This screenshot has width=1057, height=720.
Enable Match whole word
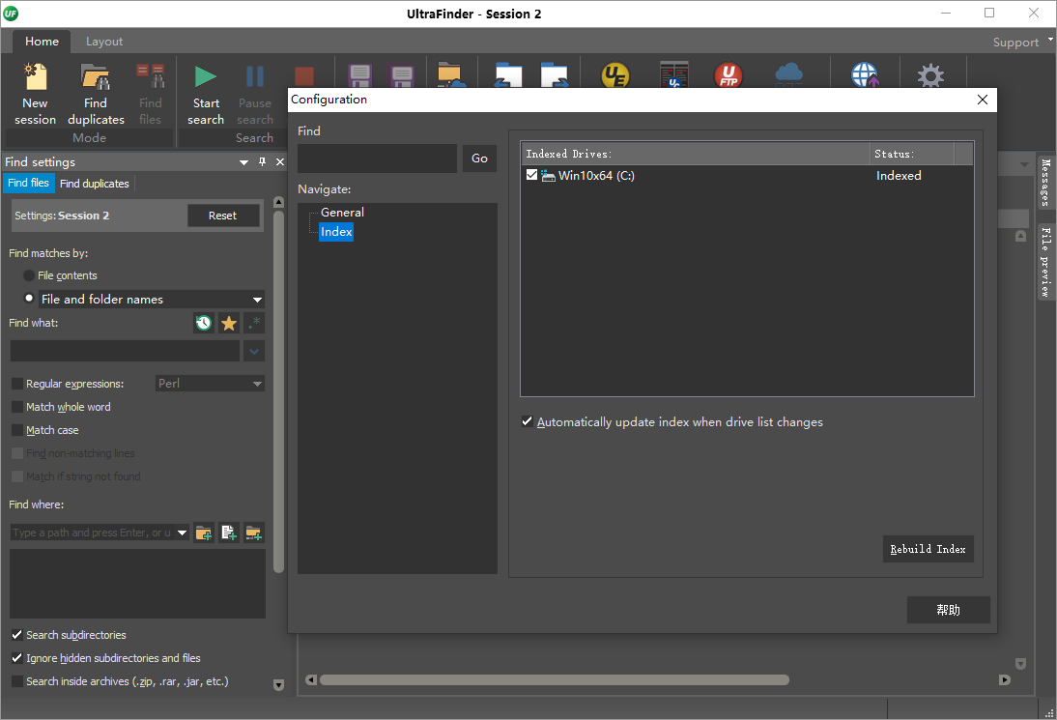point(17,407)
